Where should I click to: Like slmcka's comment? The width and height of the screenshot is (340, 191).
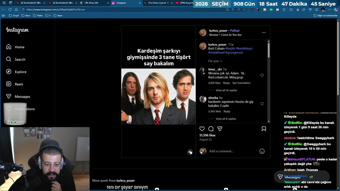point(262,104)
